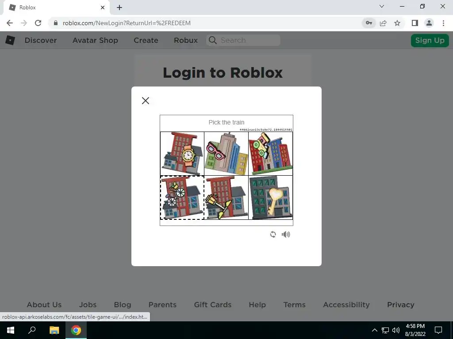Open Chrome side panel icon
The width and height of the screenshot is (453, 339).
(x=415, y=23)
